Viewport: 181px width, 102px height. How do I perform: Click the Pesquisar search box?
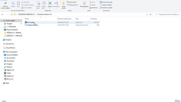pos(167,14)
